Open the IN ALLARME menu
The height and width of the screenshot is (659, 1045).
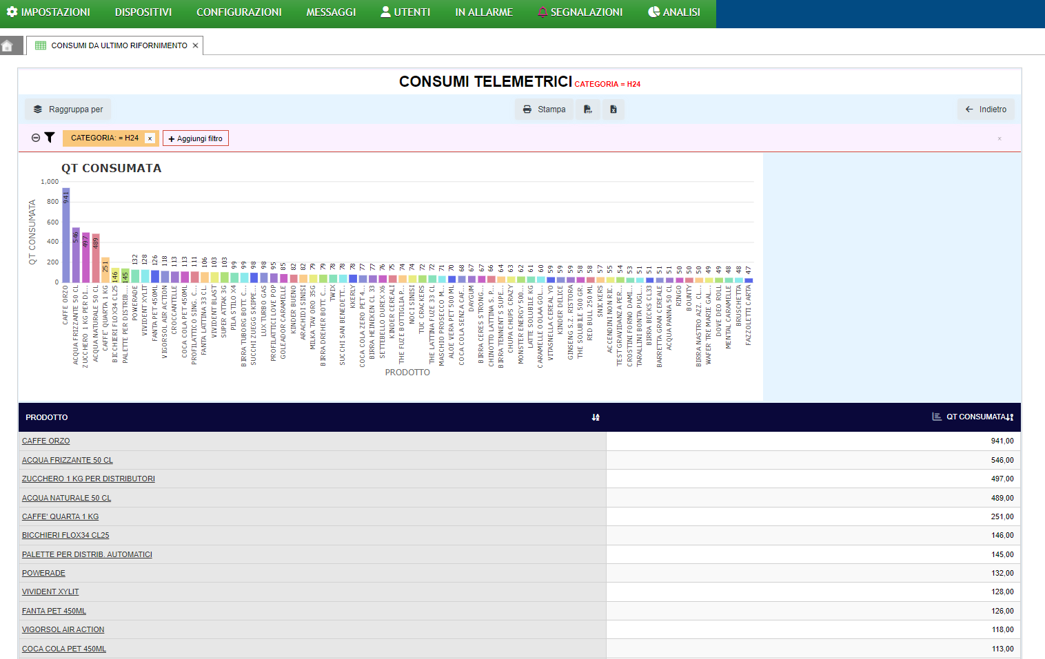click(484, 12)
